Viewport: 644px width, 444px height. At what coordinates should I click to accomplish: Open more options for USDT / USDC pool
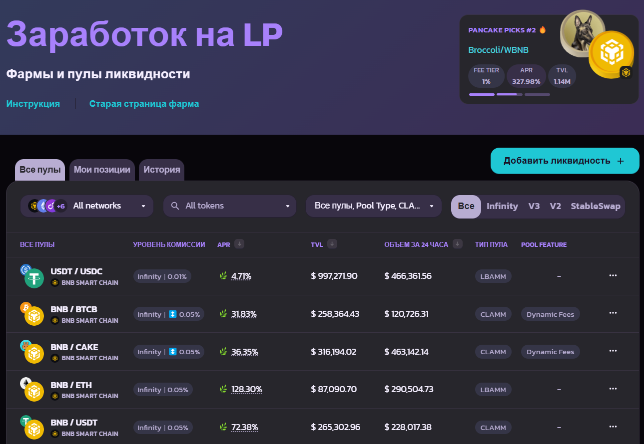pos(613,275)
